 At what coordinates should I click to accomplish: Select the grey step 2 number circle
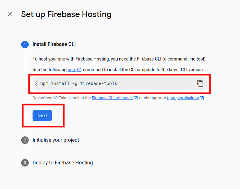25,140
